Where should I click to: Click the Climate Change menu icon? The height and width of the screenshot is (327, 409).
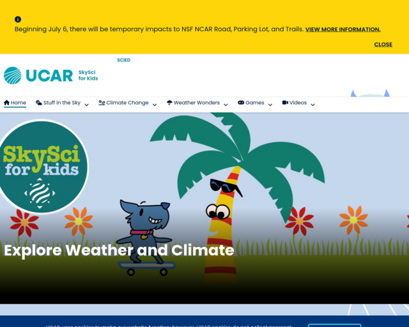click(x=102, y=103)
